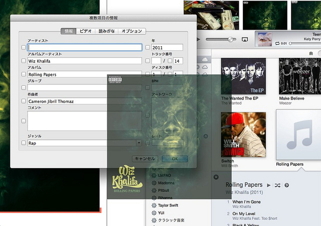This screenshot has height=226, width=321.
Task: Click Katy Perry now-playing artwork thumbnail
Action: [x=265, y=39]
